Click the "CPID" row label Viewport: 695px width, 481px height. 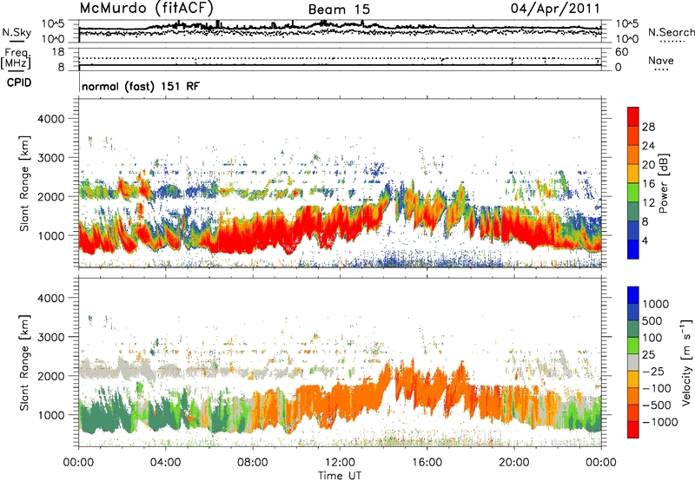click(19, 82)
